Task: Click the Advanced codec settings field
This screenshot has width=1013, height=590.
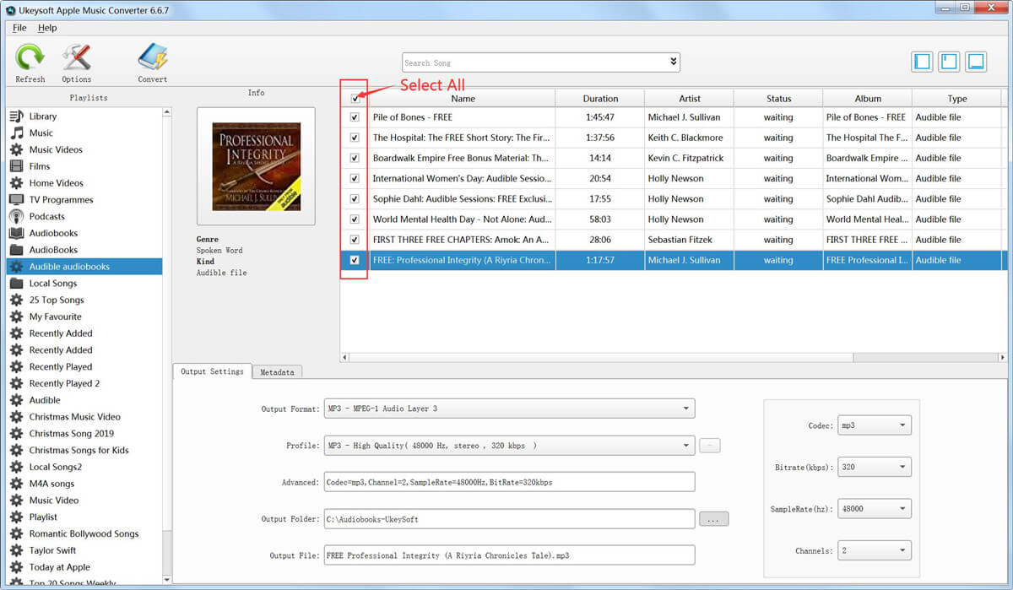Action: point(509,482)
